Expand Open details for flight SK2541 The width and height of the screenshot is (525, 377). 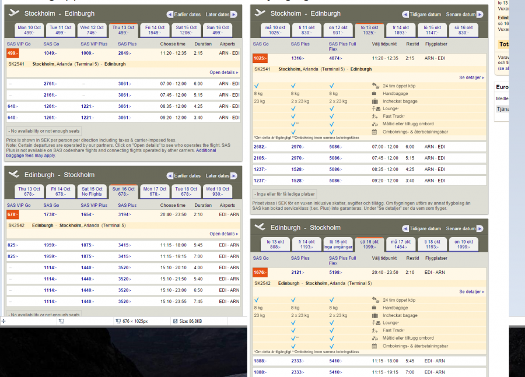coord(223,72)
